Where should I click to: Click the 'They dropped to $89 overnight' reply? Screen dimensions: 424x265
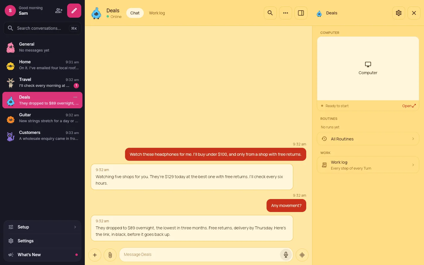pyautogui.click(x=192, y=228)
